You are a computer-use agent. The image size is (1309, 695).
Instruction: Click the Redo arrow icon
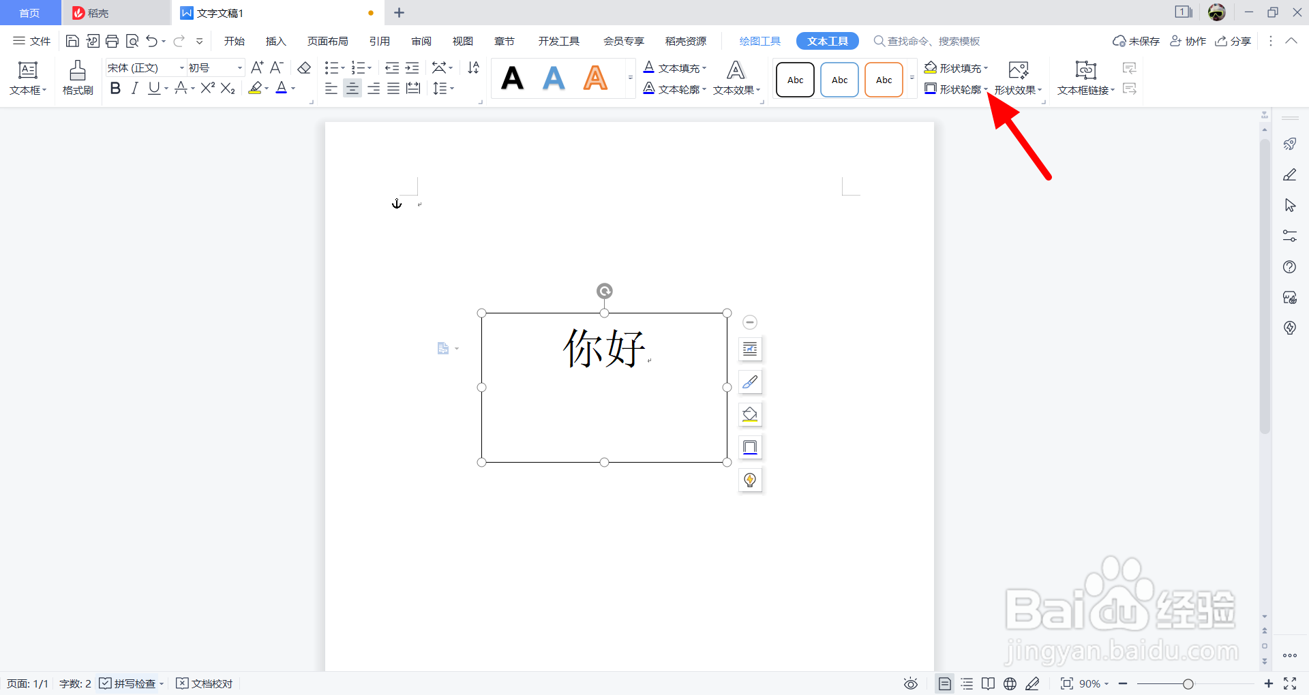pos(179,42)
